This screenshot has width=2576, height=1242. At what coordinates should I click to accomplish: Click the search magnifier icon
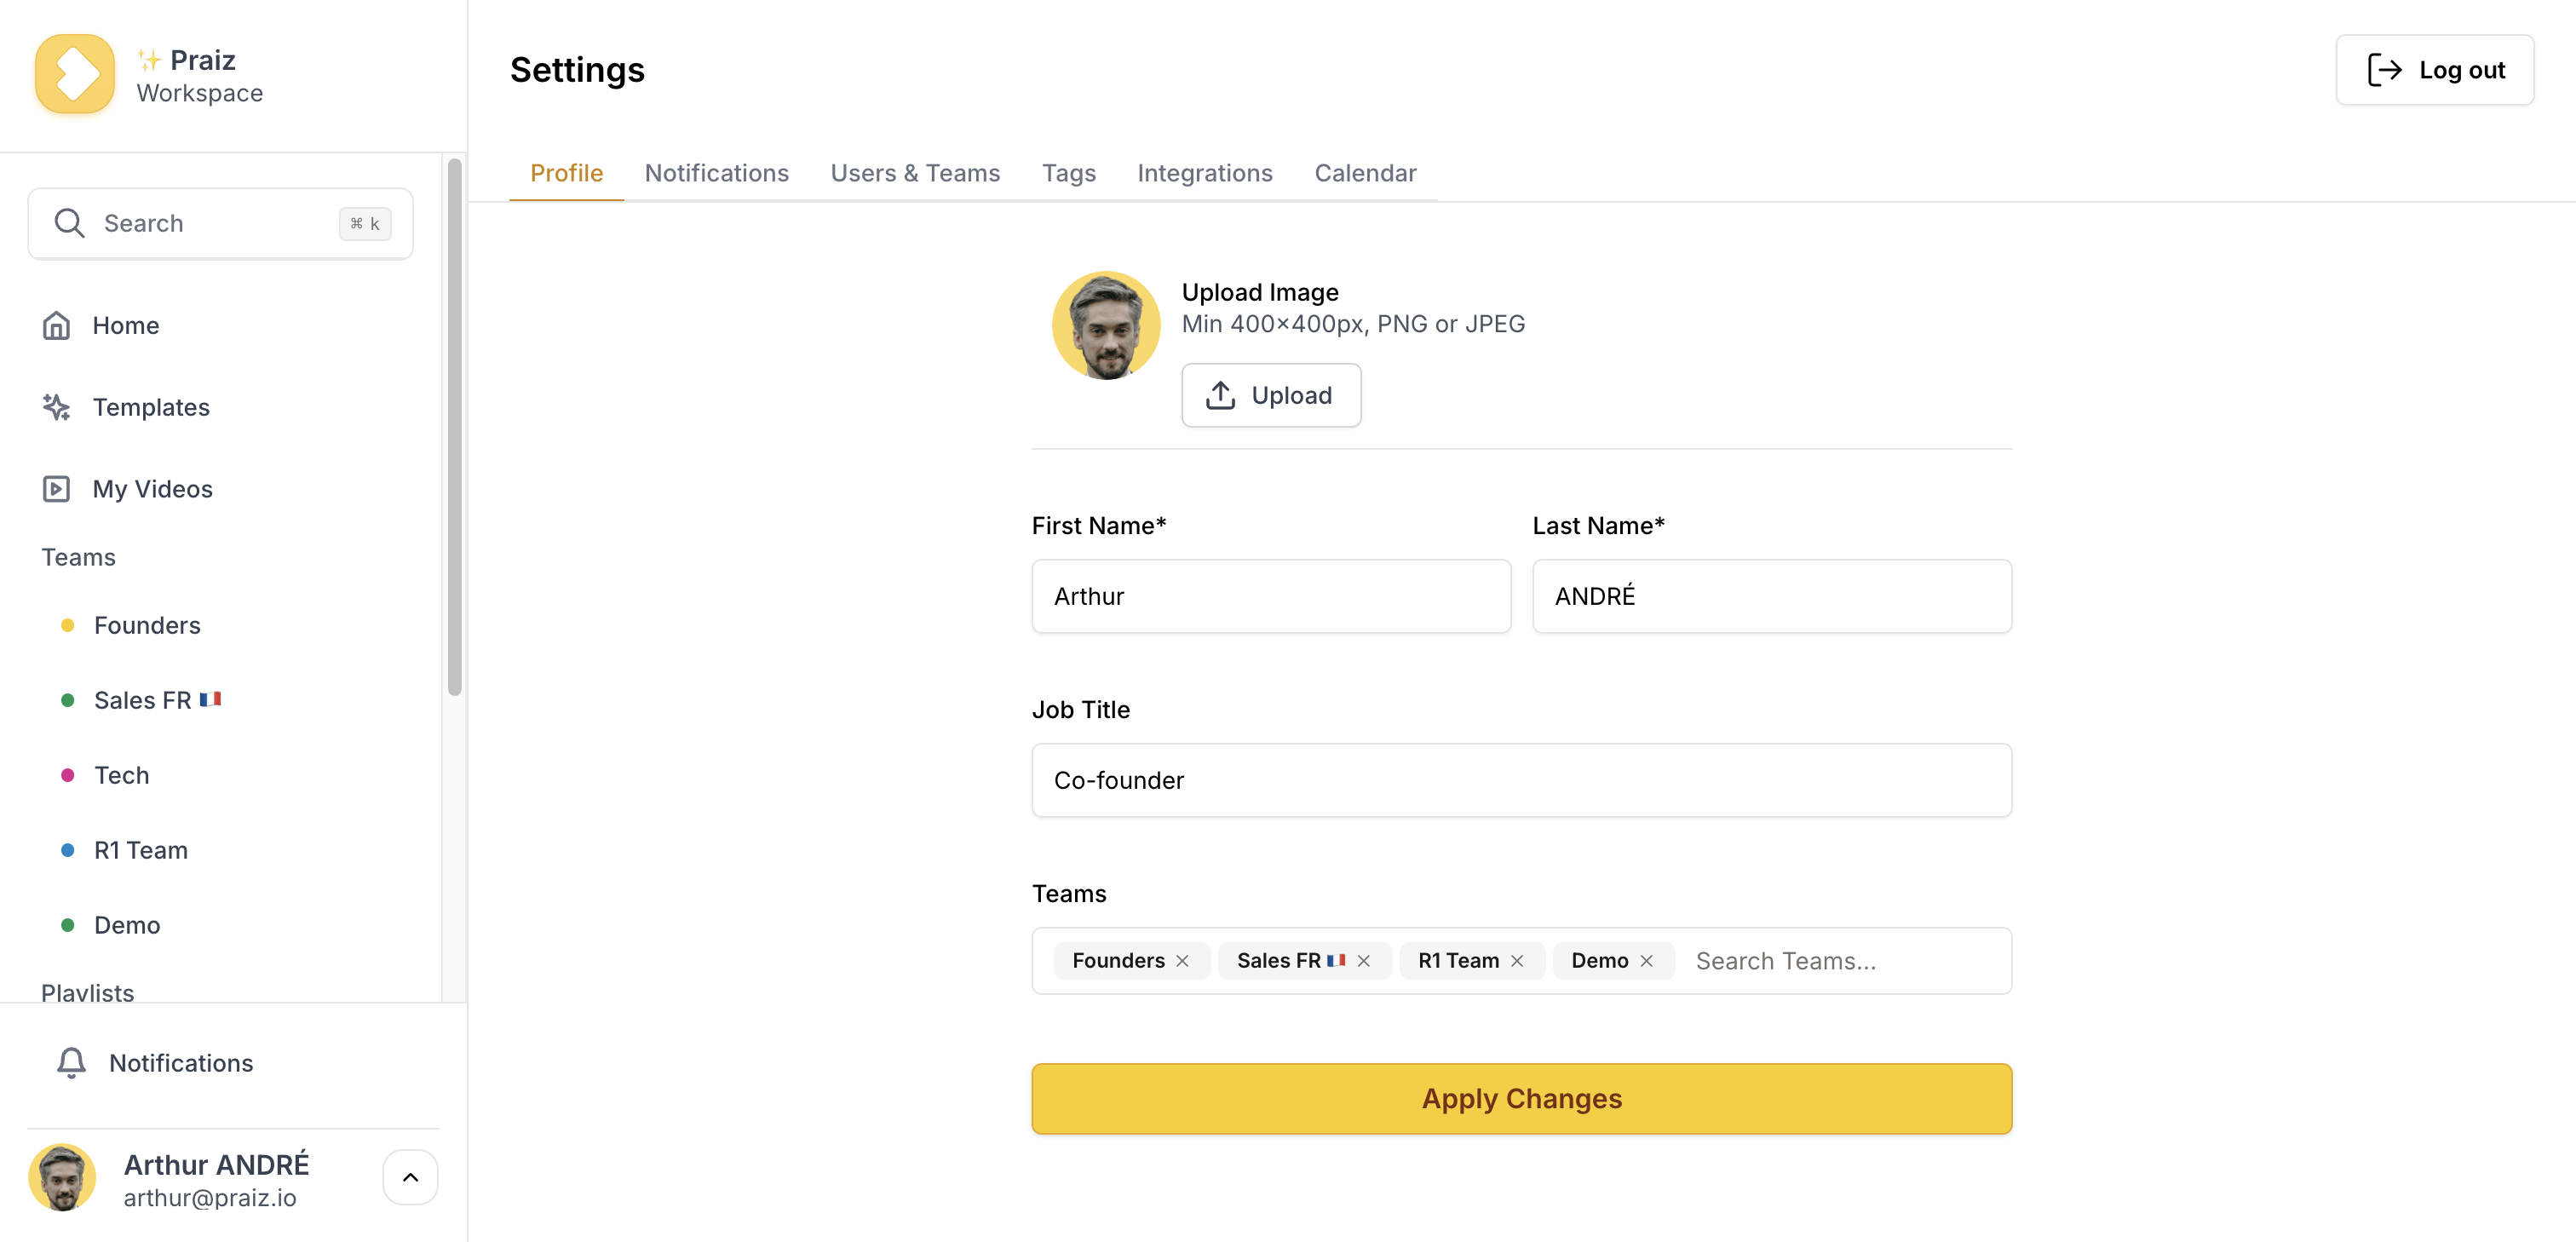(69, 223)
